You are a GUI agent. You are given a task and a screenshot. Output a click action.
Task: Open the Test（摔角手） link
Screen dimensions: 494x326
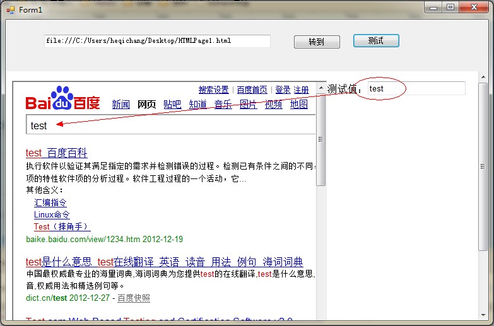point(62,226)
